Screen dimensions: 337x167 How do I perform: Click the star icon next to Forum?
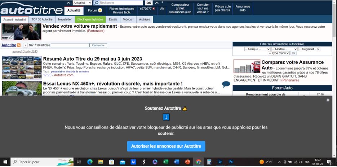pos(100,10)
